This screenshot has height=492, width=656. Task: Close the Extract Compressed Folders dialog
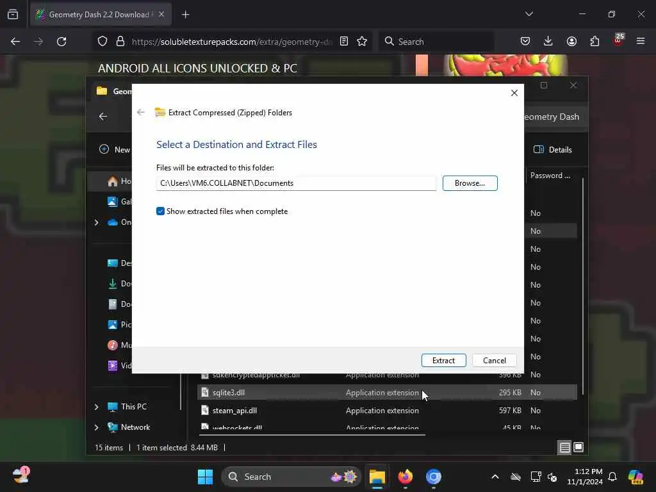click(x=514, y=93)
